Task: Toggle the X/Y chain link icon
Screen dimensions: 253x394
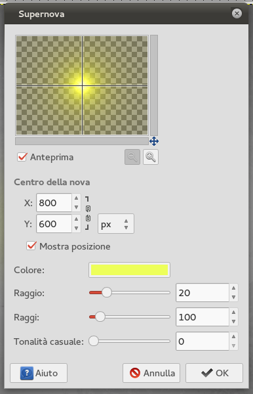Action: pyautogui.click(x=88, y=213)
